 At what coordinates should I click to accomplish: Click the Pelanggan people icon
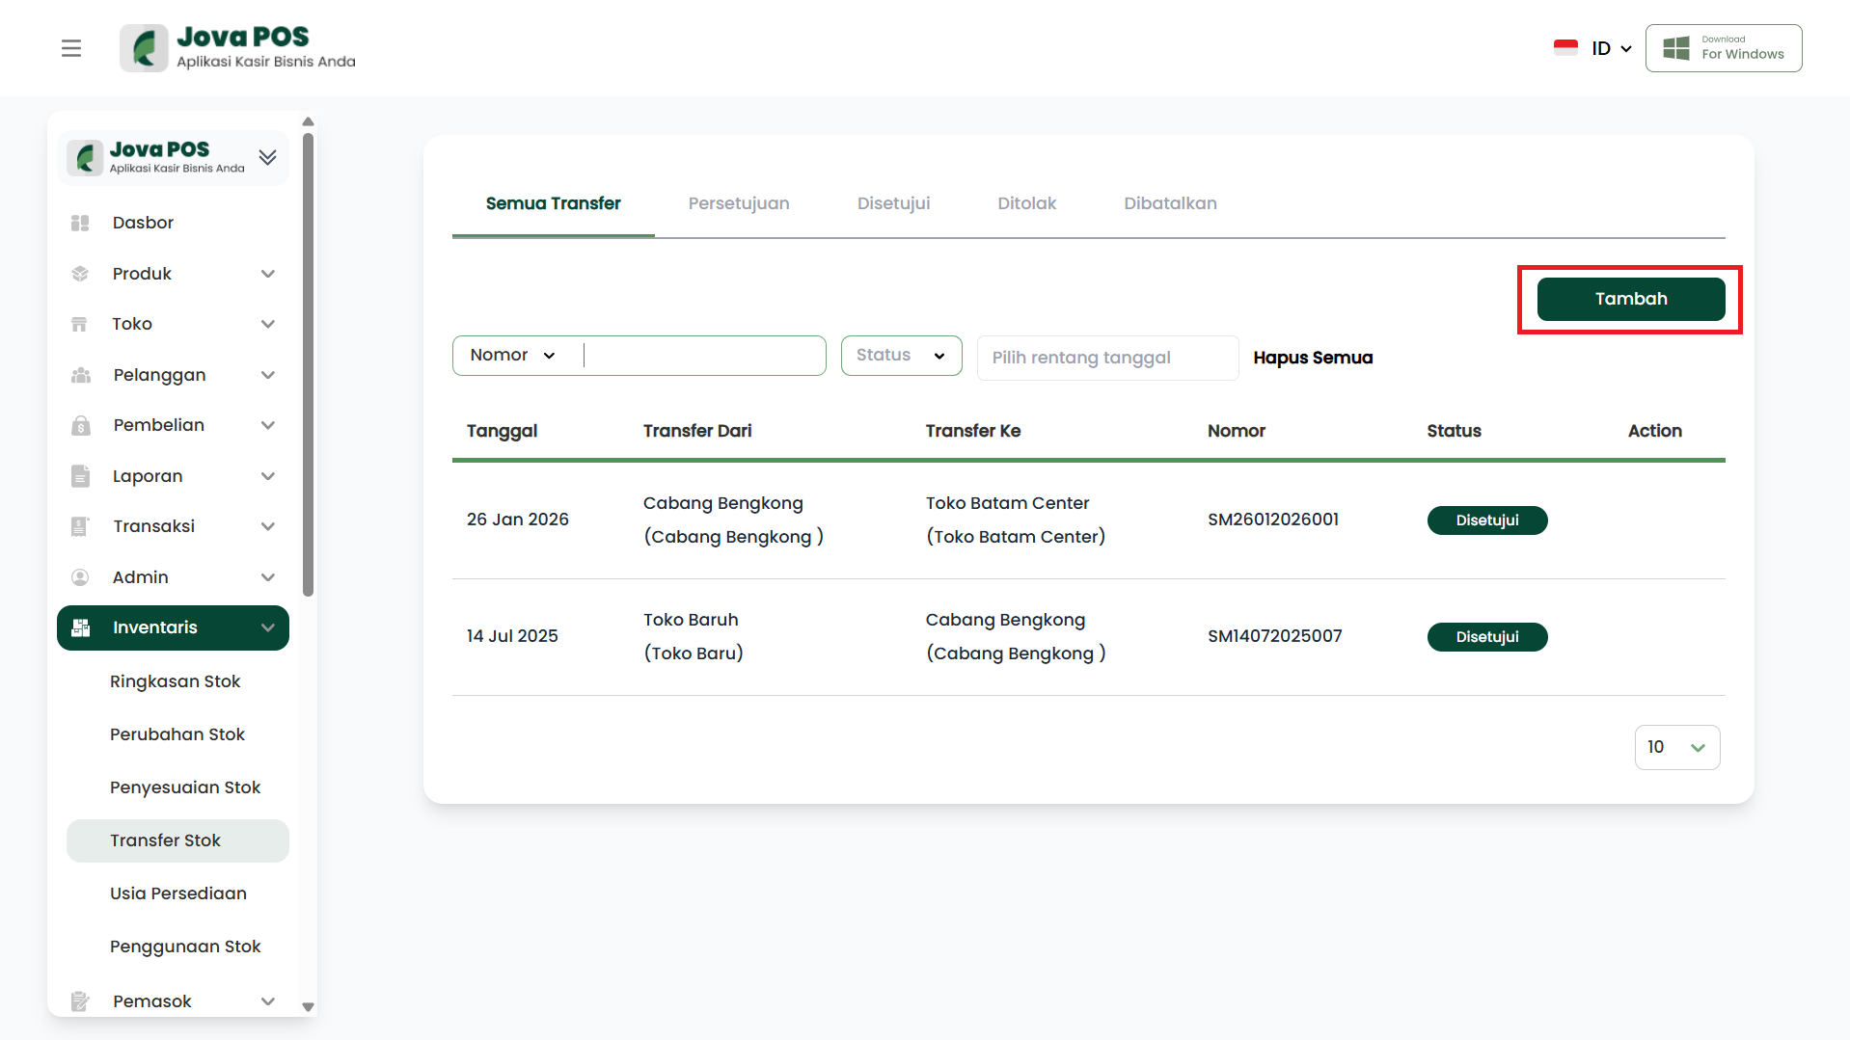pyautogui.click(x=80, y=375)
